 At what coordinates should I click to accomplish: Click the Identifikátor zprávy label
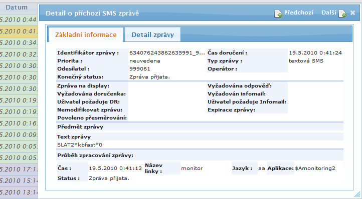[x=88, y=53]
